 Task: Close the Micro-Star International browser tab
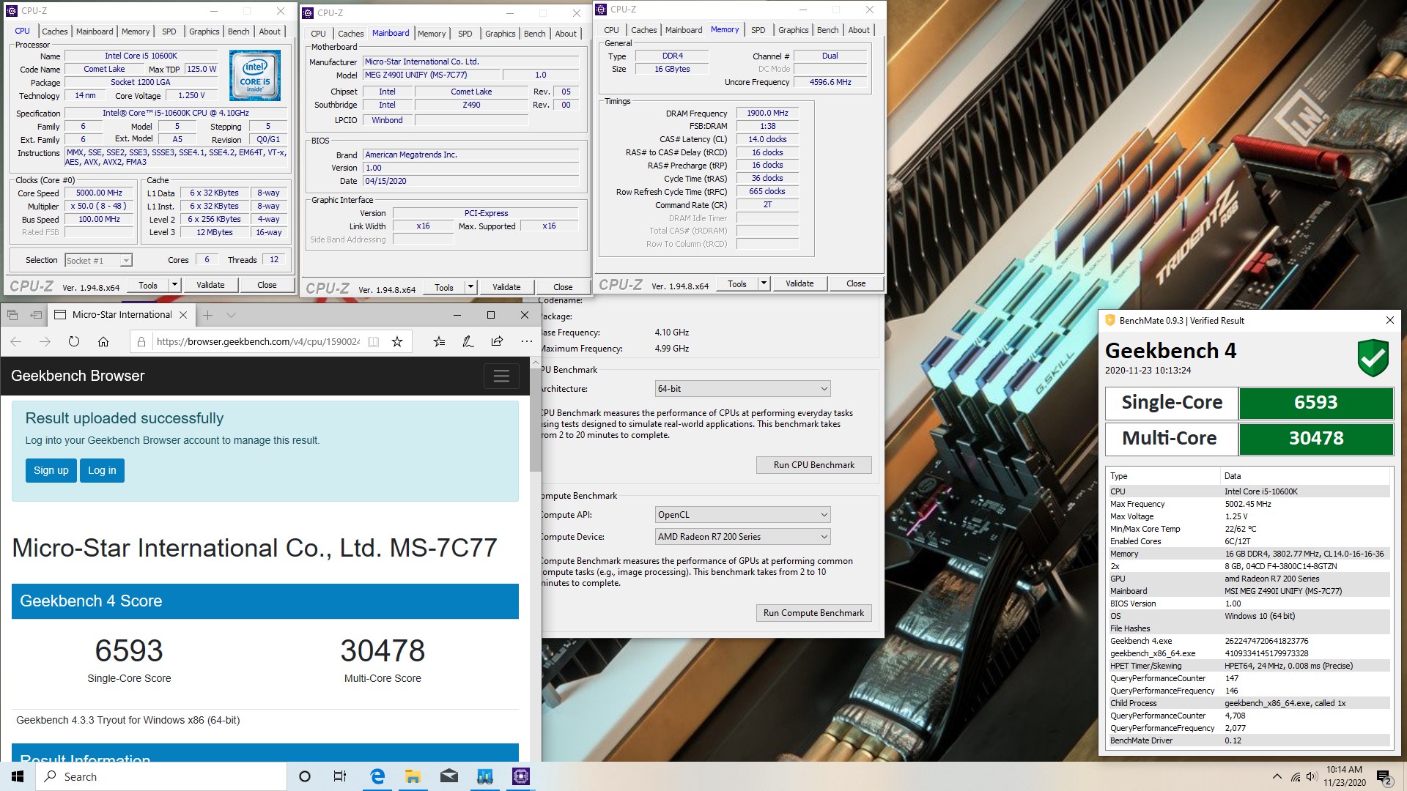point(183,315)
